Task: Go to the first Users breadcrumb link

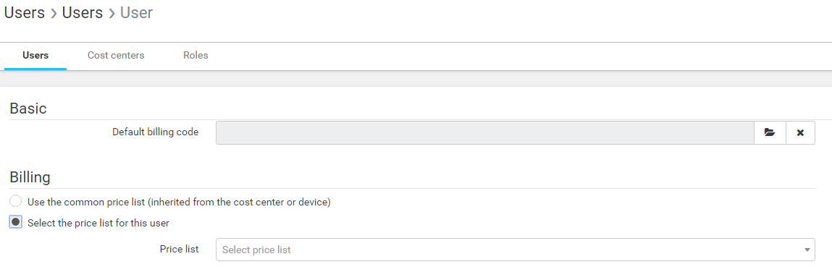Action: pyautogui.click(x=25, y=13)
